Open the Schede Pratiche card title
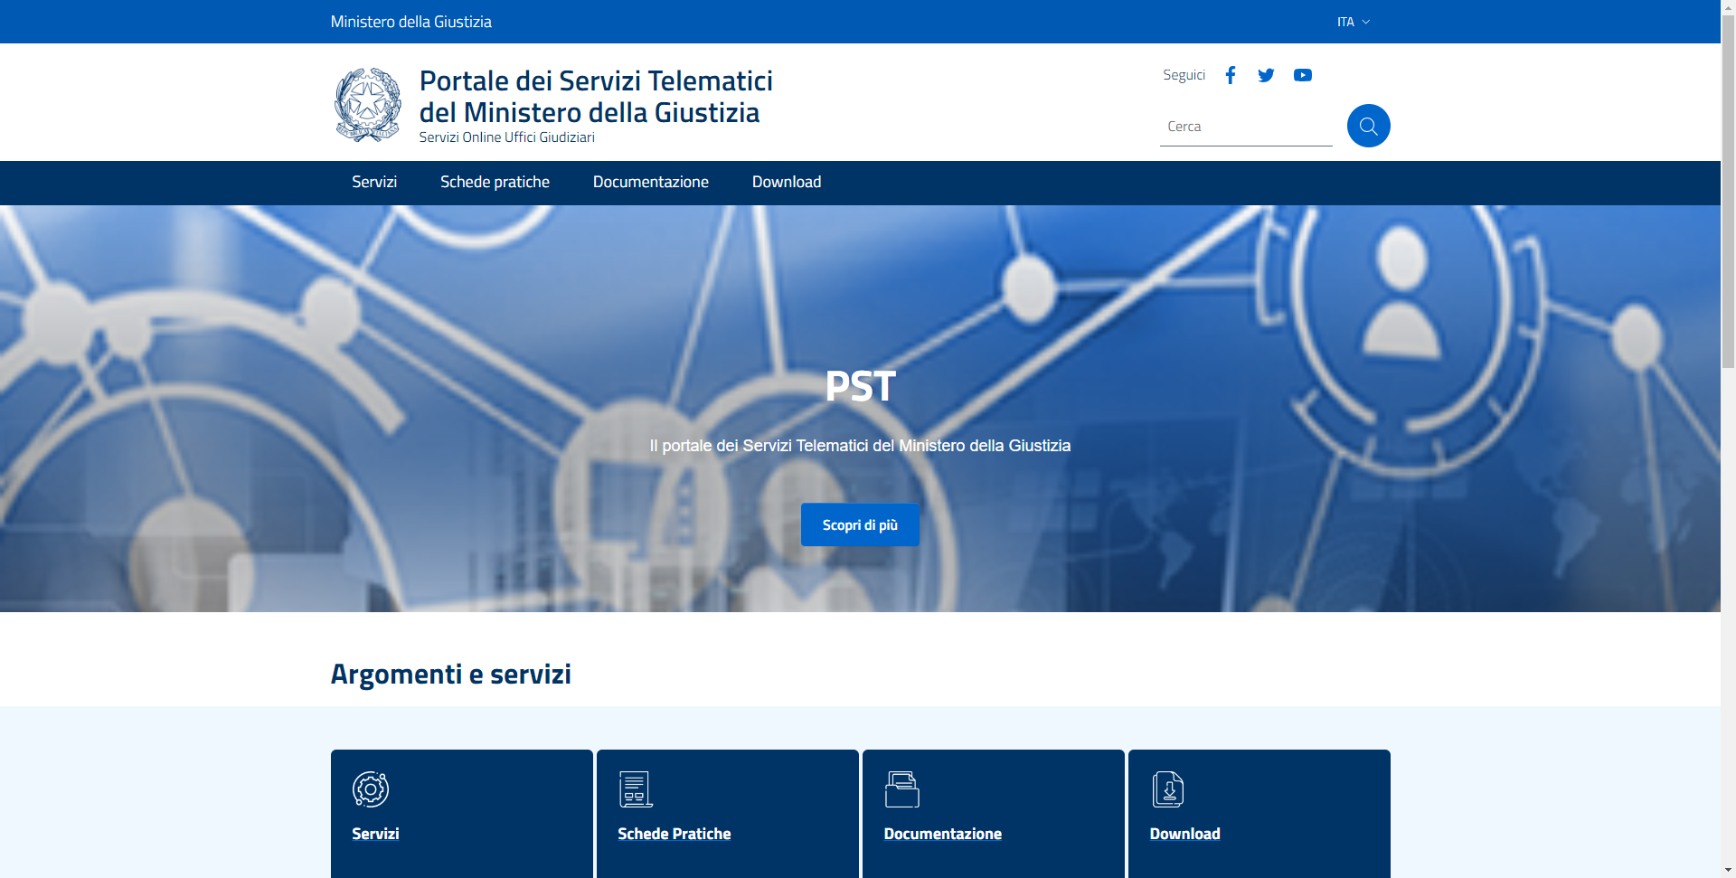1736x878 pixels. tap(675, 834)
